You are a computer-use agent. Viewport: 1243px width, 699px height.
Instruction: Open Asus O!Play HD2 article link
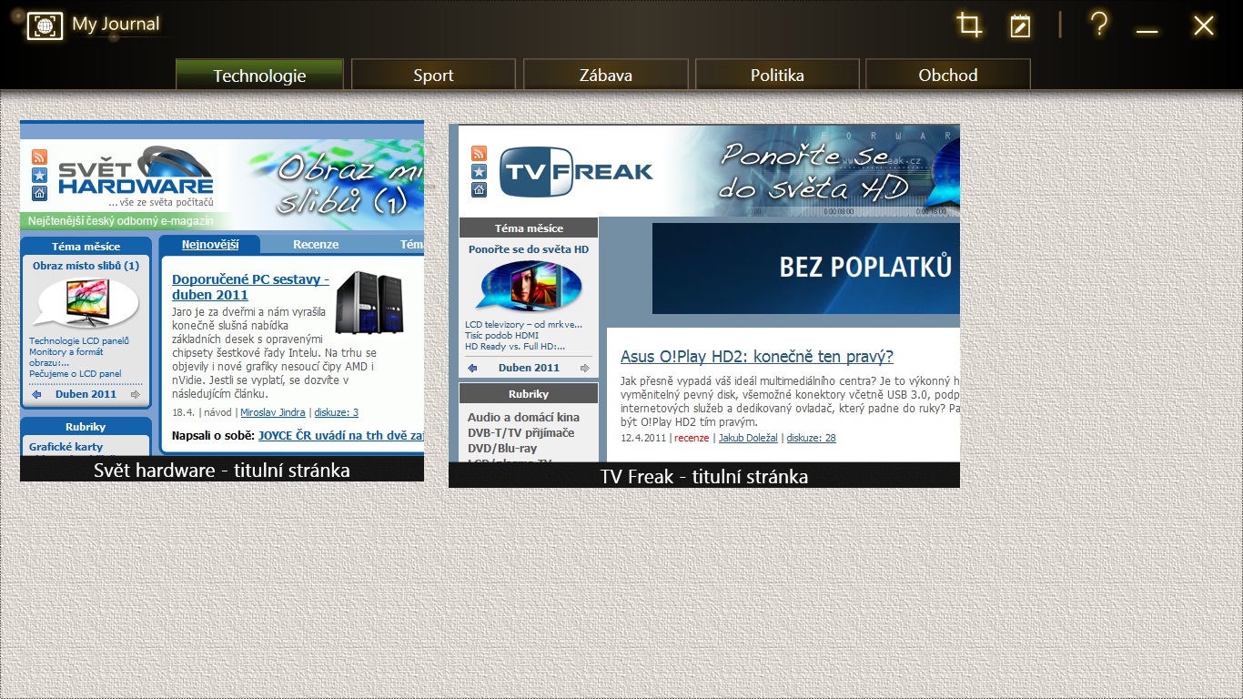pos(756,356)
